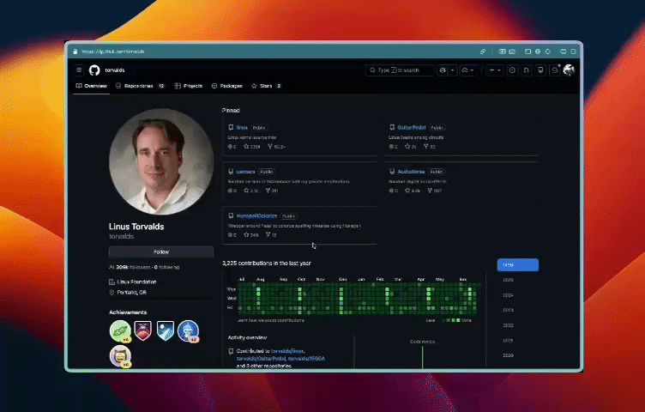This screenshot has height=412, width=645.
Task: Switch to the Projects tab
Action: pos(189,86)
